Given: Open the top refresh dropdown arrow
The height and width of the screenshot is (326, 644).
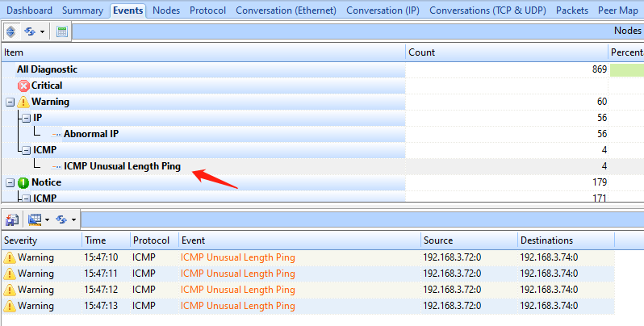Looking at the screenshot, I should coord(41,32).
